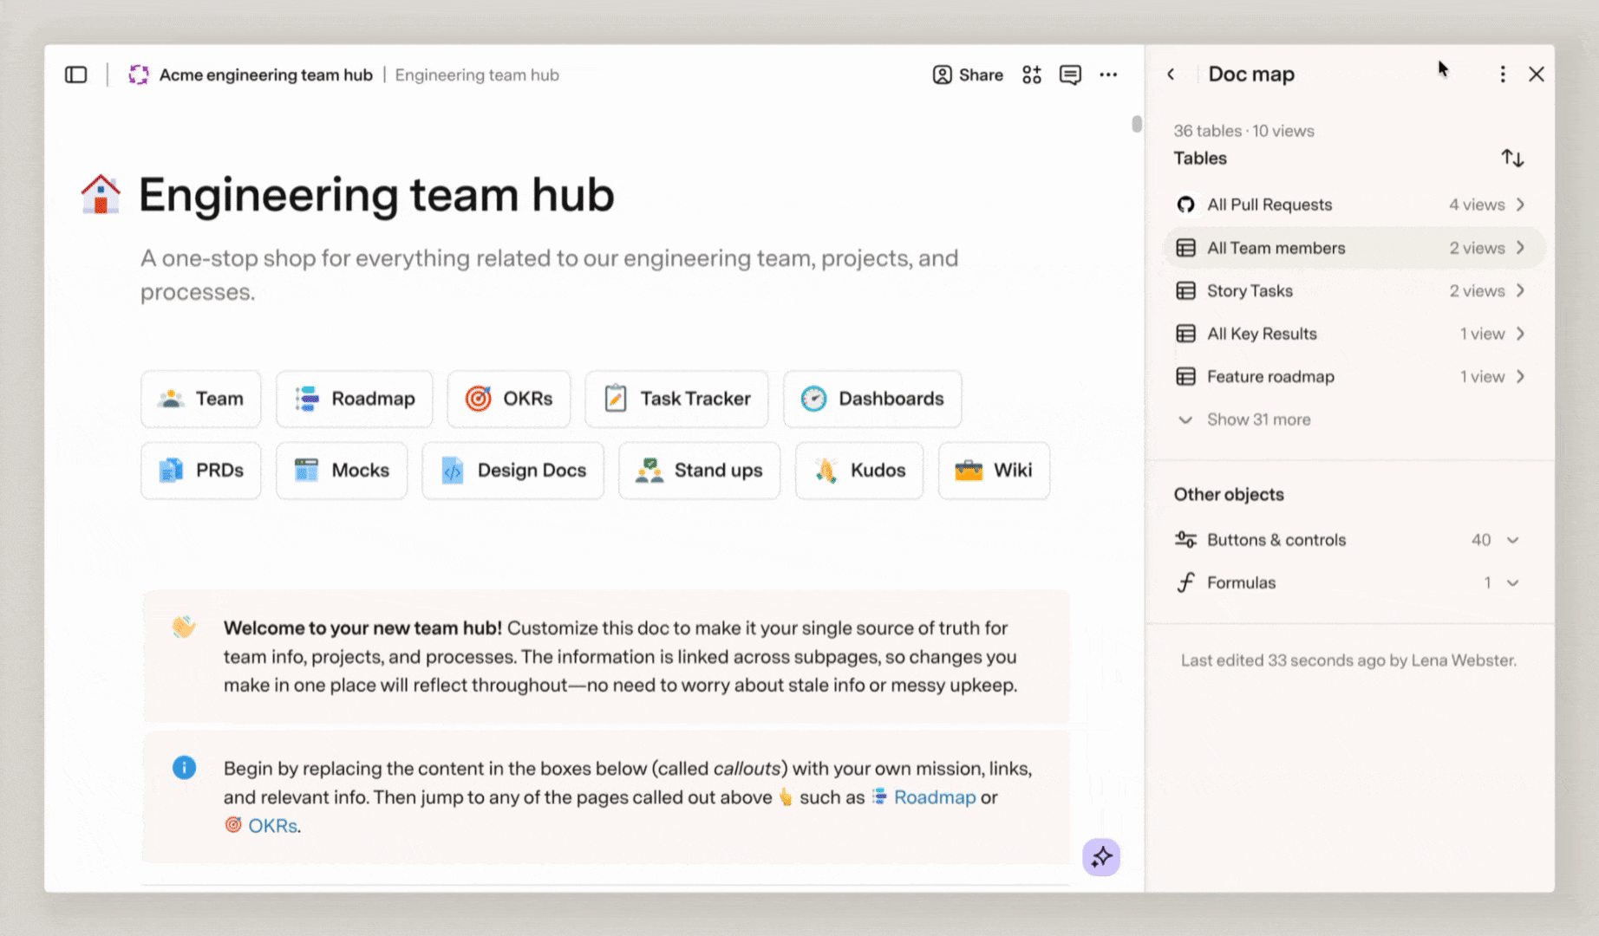
Task: Click the GitHub icon beside All Pull Requests
Action: [x=1185, y=205]
